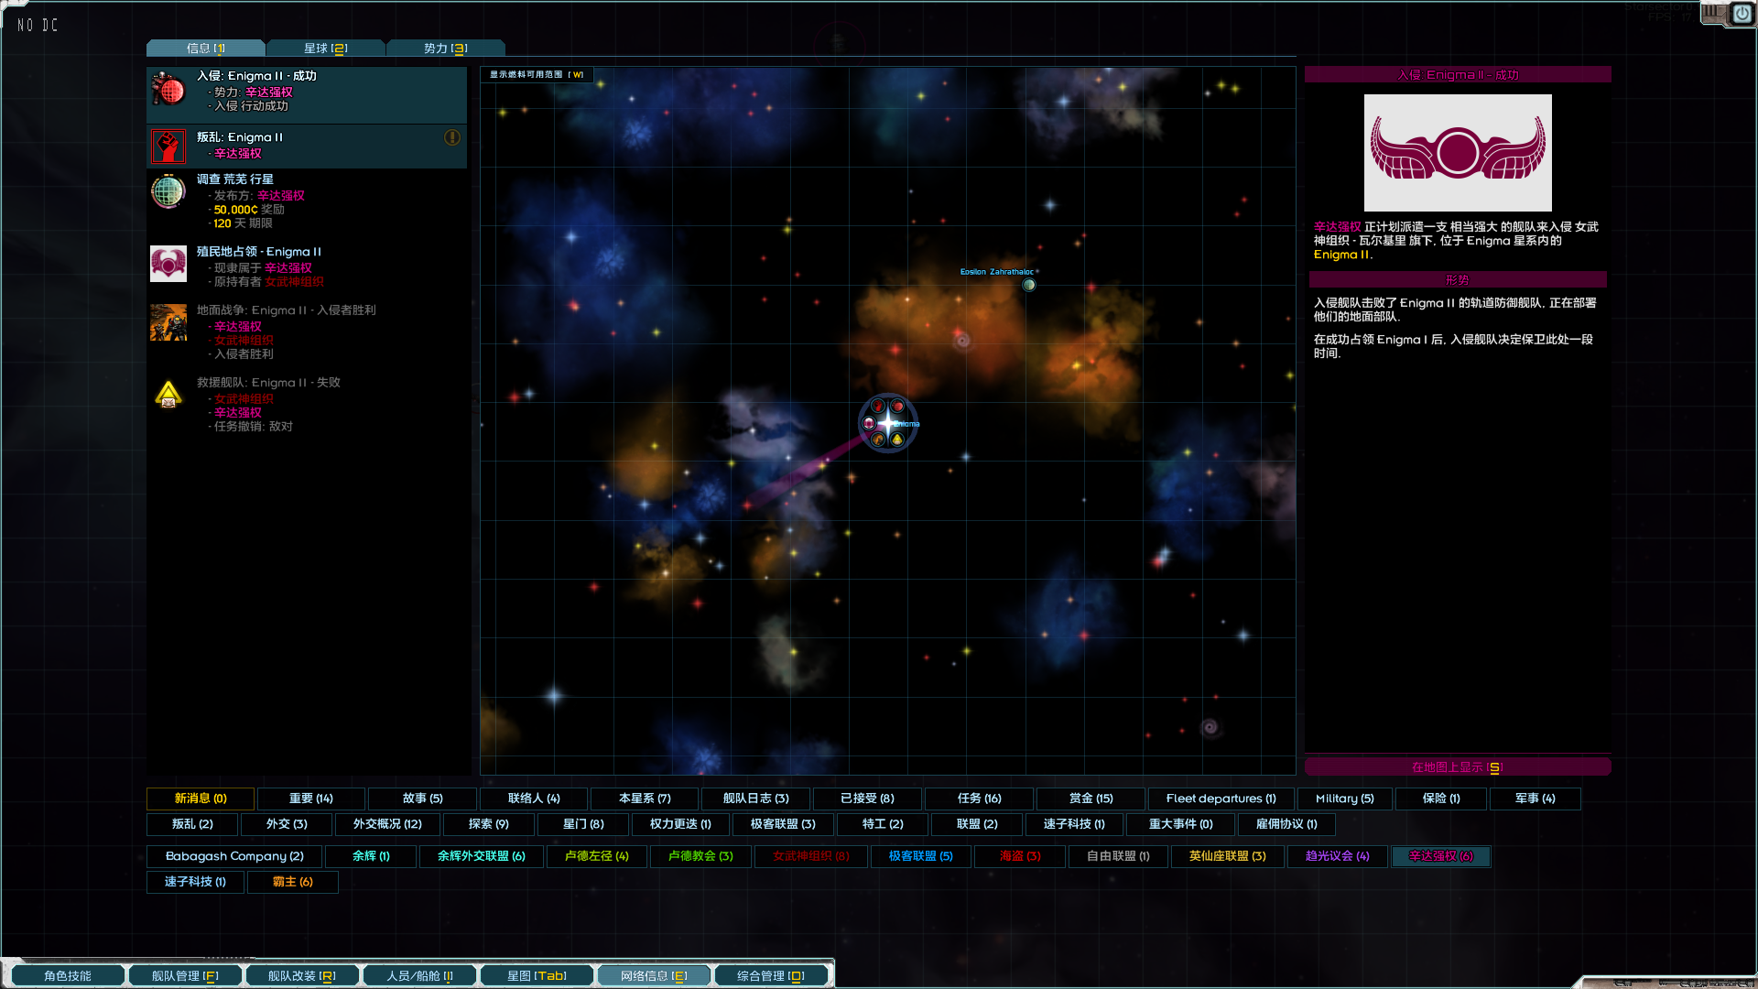This screenshot has height=989, width=1758.
Task: Click the relief fleet warning triangle icon
Action: pos(168,395)
